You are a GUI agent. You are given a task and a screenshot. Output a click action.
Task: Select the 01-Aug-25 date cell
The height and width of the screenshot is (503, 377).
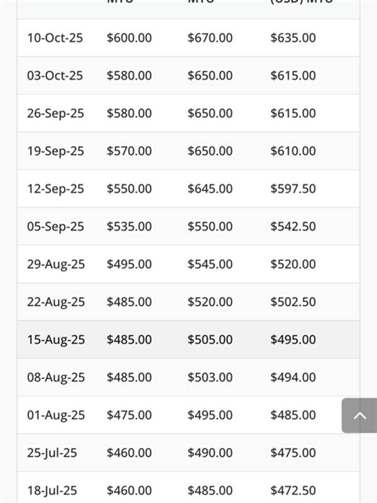tap(56, 415)
